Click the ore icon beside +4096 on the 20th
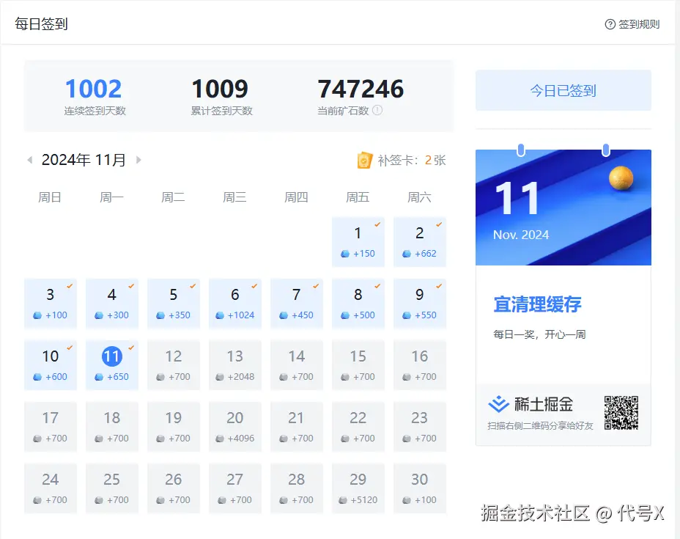The height and width of the screenshot is (539, 680). click(220, 438)
